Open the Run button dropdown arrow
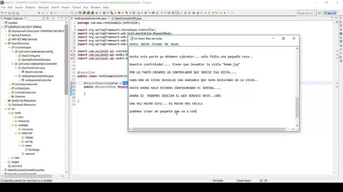Image resolution: width=343 pixels, height=192 pixels. [x=108, y=13]
